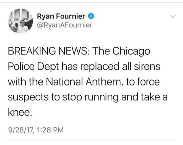Click the word has in tweet

[70, 66]
